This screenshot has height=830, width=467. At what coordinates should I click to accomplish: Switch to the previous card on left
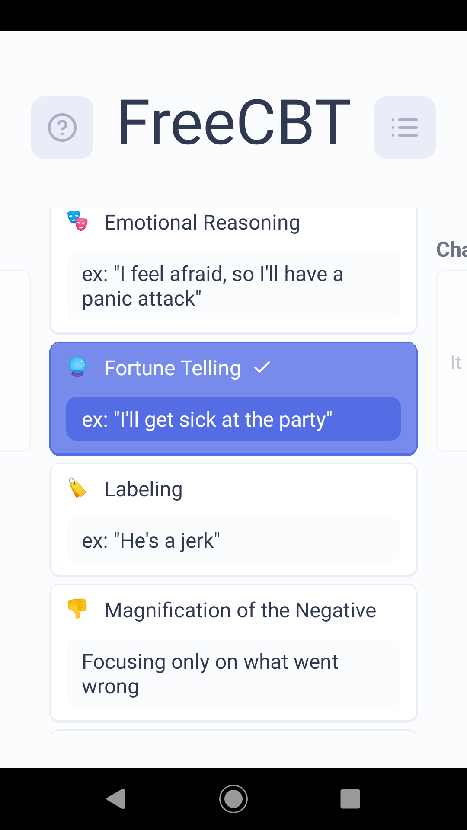(15, 361)
